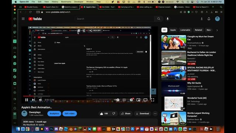Go to the YouTube home logo
The image size is (236, 133).
pyautogui.click(x=35, y=19)
